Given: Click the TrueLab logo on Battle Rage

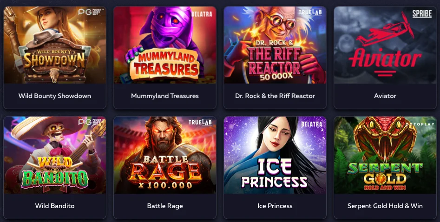Looking at the screenshot, I should [x=200, y=122].
